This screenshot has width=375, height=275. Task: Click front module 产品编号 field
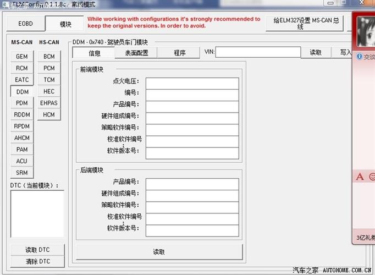(x=192, y=107)
